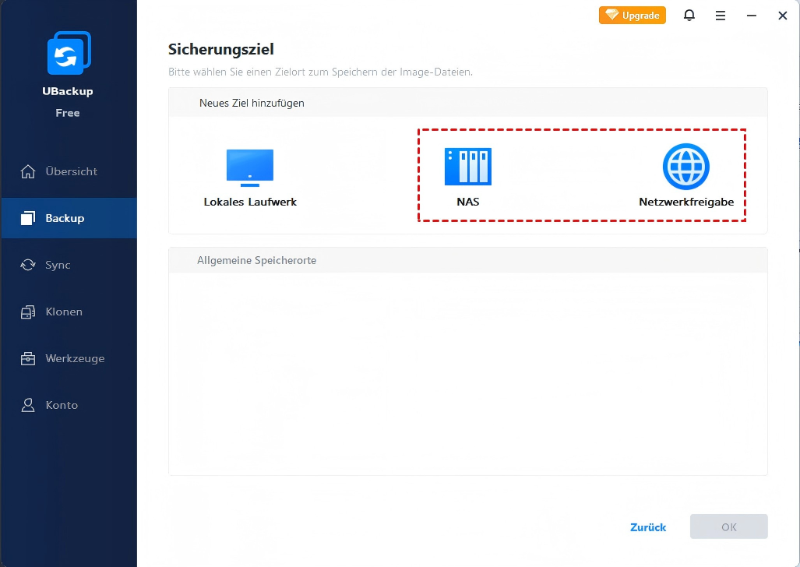This screenshot has width=800, height=567.
Task: Click the Neues Ziel hinzufügen header
Action: click(x=252, y=103)
